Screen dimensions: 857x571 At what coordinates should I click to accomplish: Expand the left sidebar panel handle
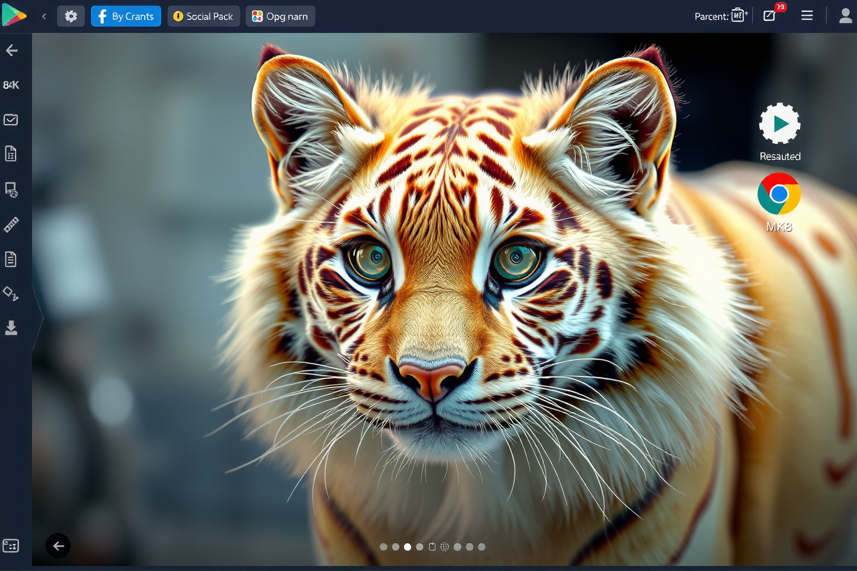[x=38, y=318]
